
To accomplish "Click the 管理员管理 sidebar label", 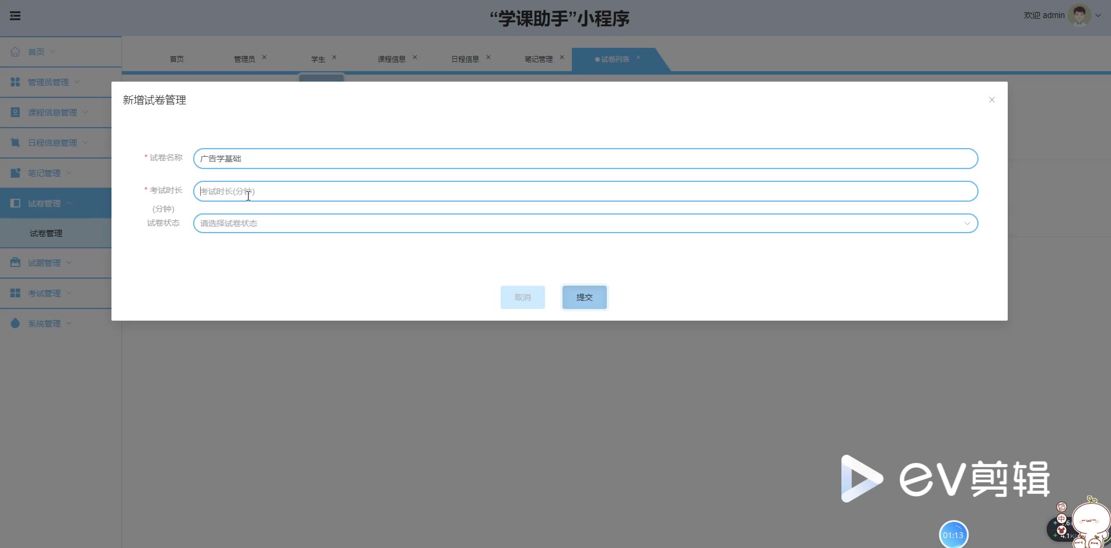I will point(48,82).
